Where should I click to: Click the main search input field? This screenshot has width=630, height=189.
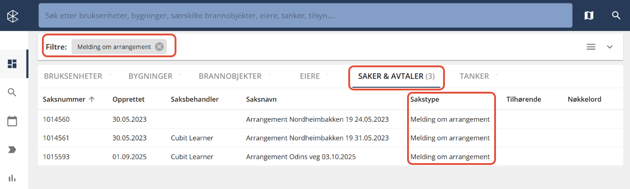pyautogui.click(x=305, y=15)
